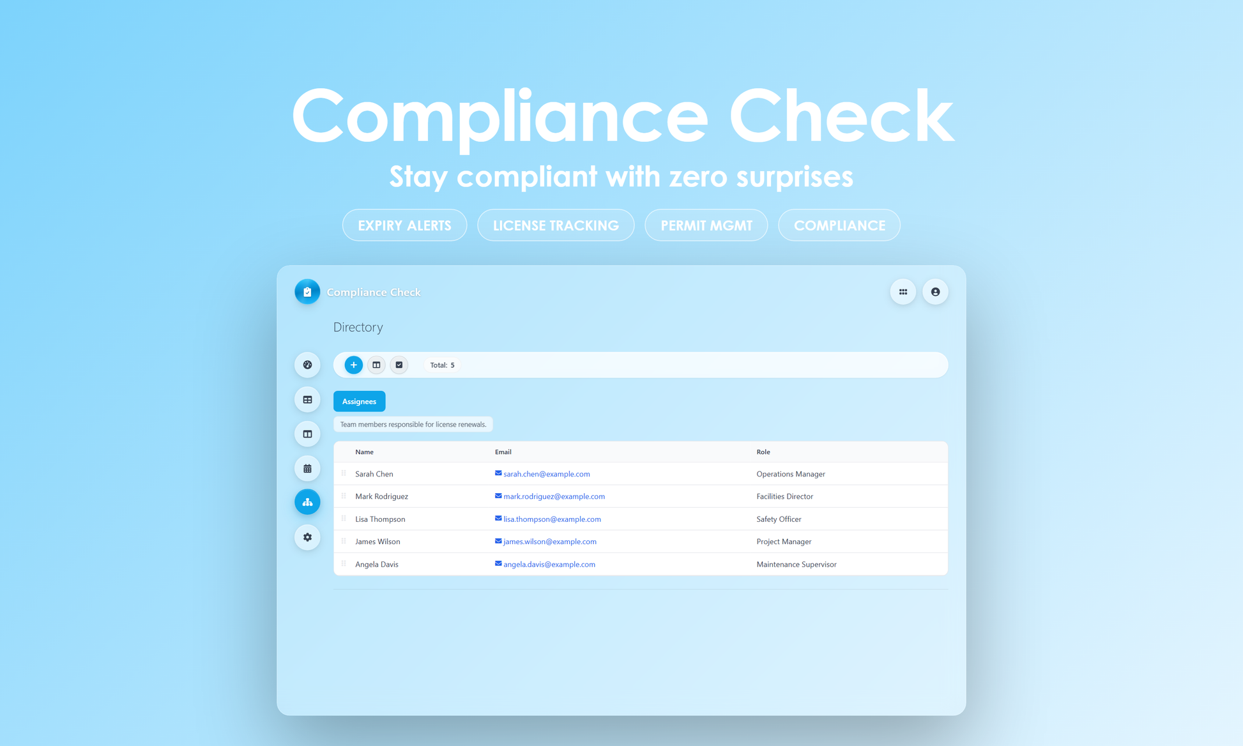Image resolution: width=1243 pixels, height=746 pixels.
Task: Click the Operations Manager role cell
Action: click(790, 474)
